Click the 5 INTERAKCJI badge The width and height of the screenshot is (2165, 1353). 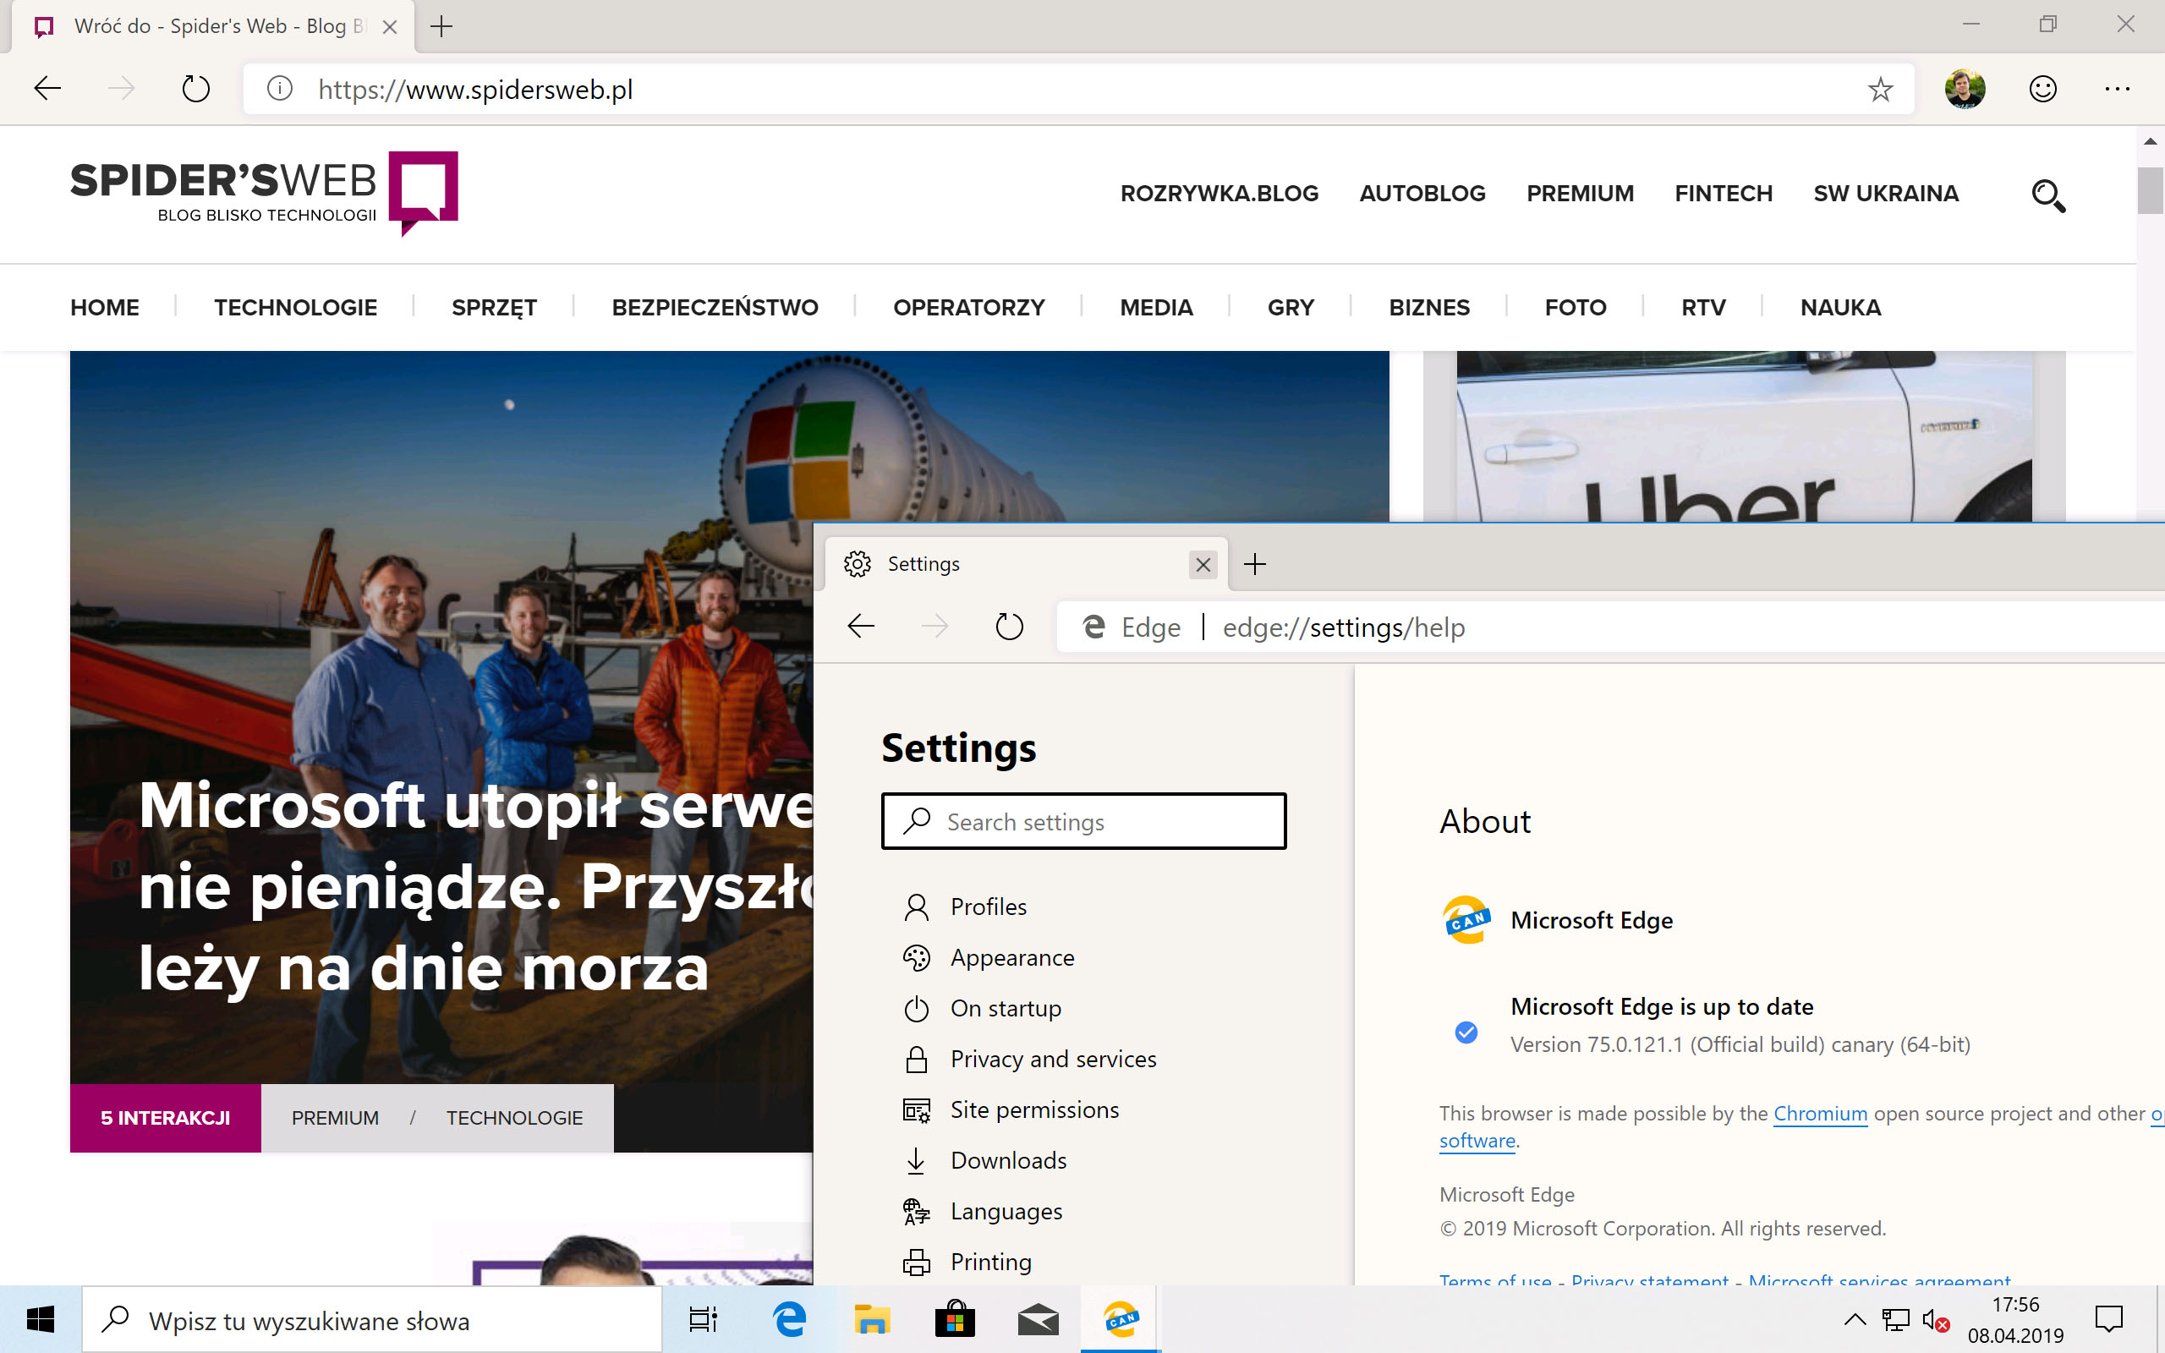(x=166, y=1118)
